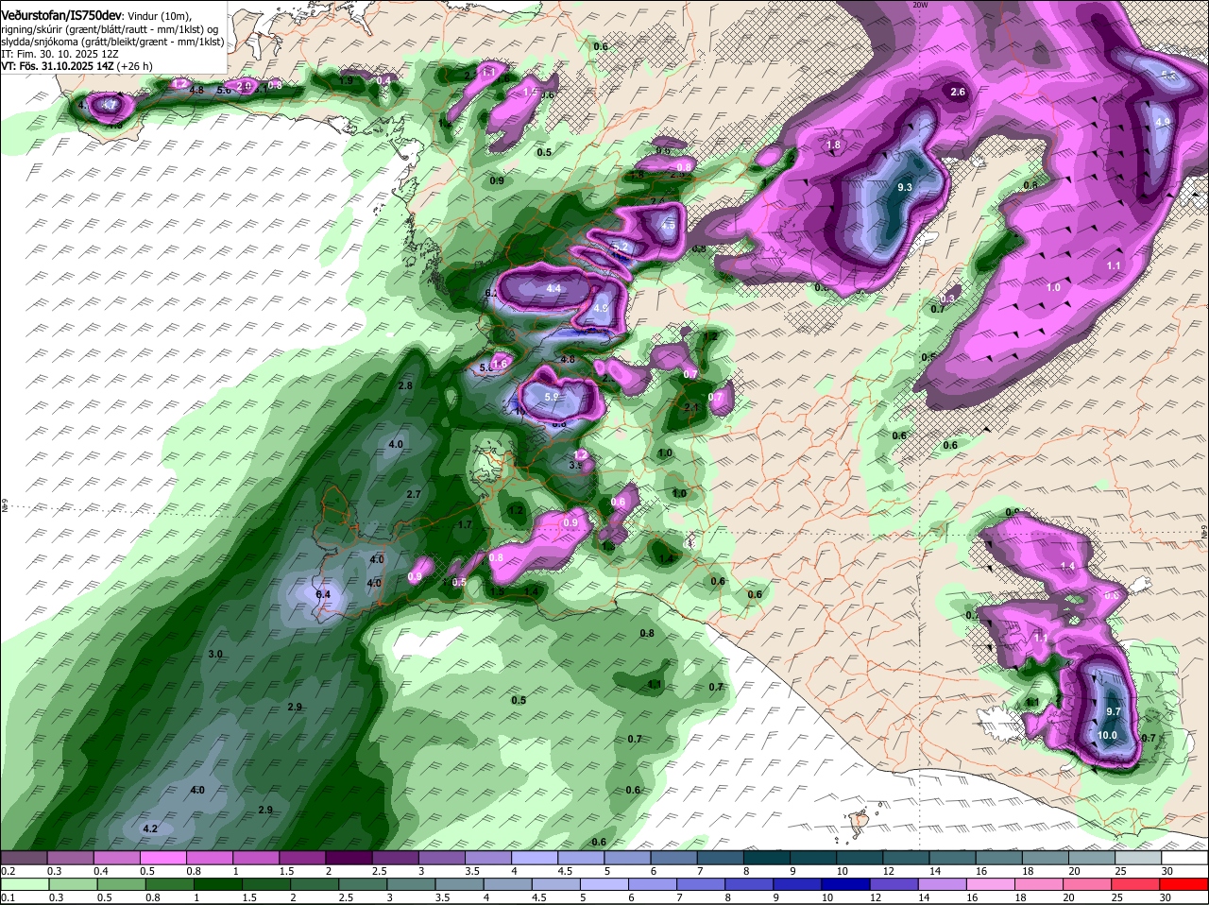The image size is (1209, 905).
Task: Click the 2.6 value in the purple area
Action: 958,92
